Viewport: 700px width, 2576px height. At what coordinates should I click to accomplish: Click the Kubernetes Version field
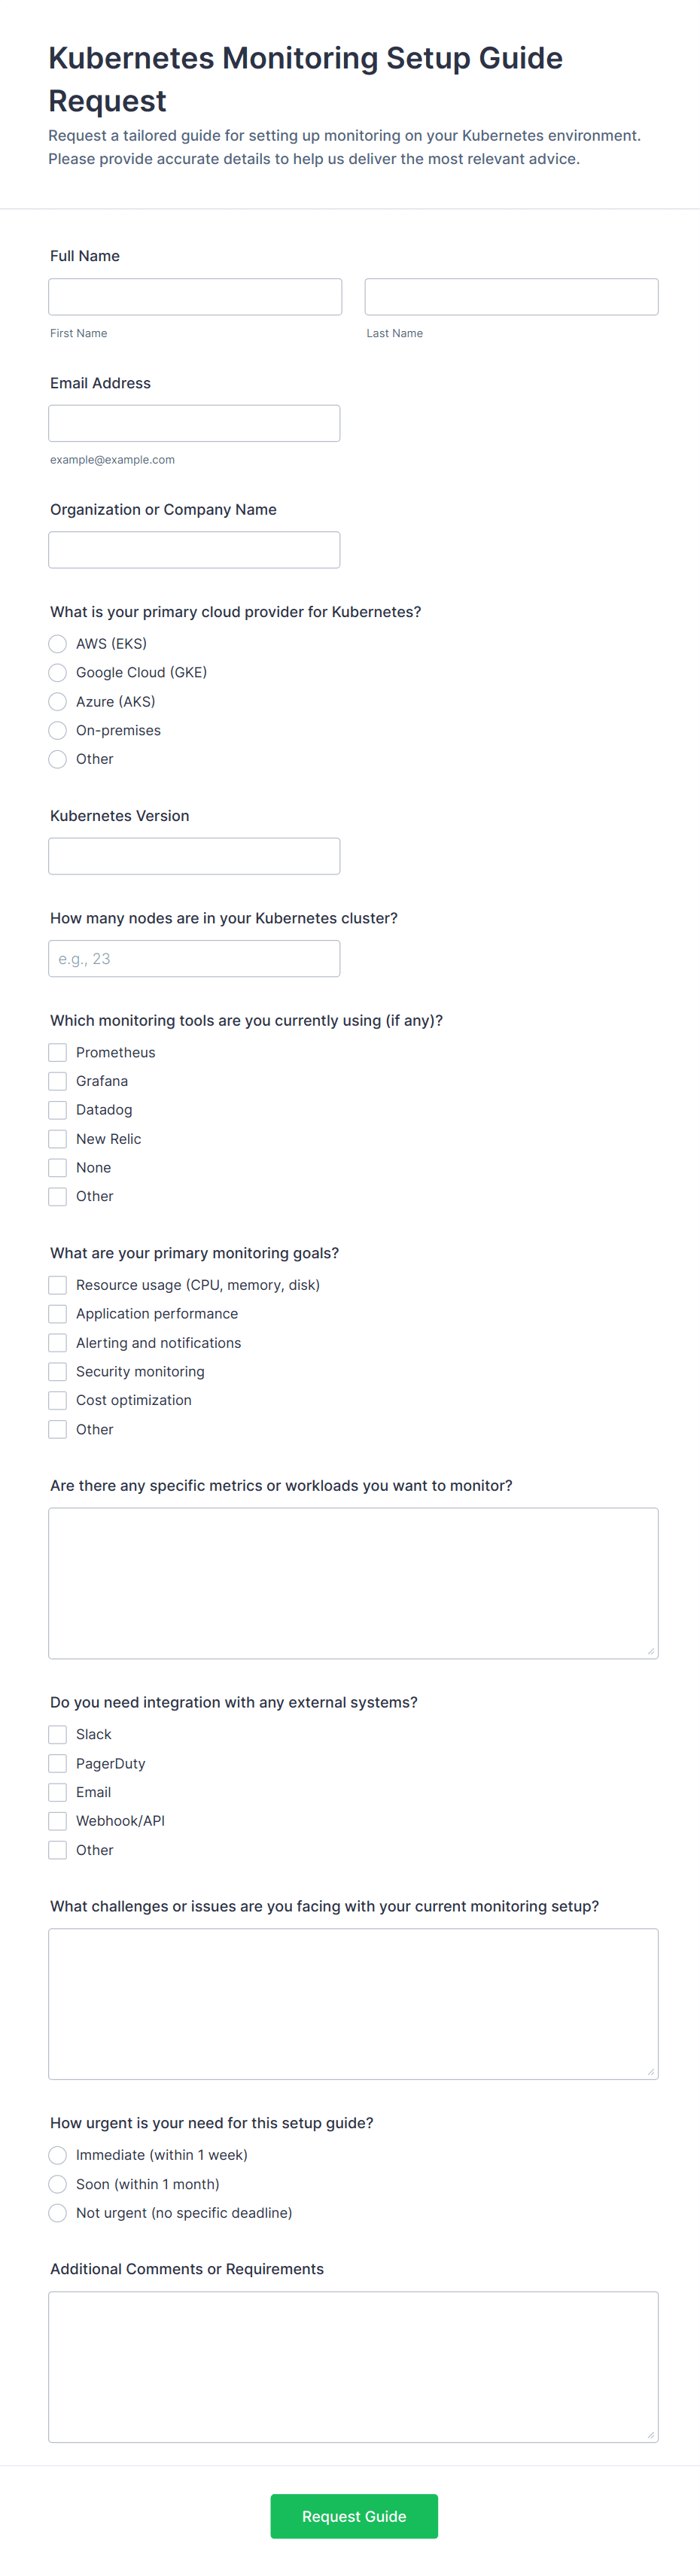pyautogui.click(x=194, y=856)
